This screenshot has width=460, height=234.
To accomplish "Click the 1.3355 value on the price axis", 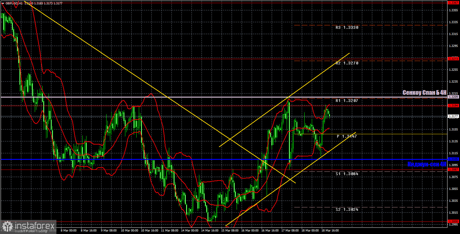I will [x=453, y=10].
